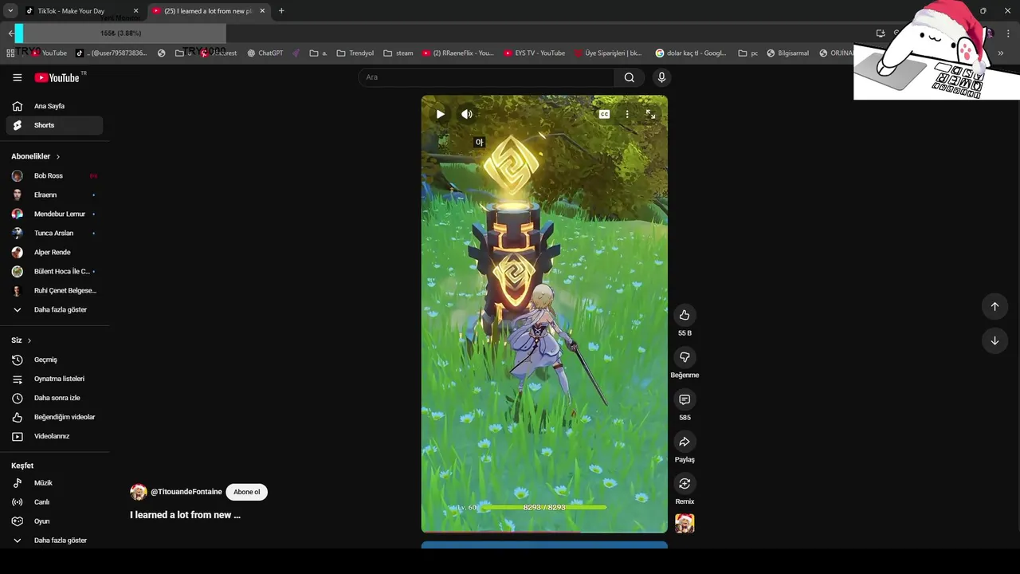Select the 'I learned a lot' YouTube tab
Screen dimensions: 1020x574
(x=209, y=11)
